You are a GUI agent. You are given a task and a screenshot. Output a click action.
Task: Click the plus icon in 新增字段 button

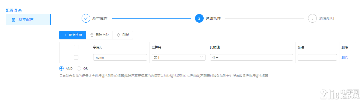(x=65, y=35)
